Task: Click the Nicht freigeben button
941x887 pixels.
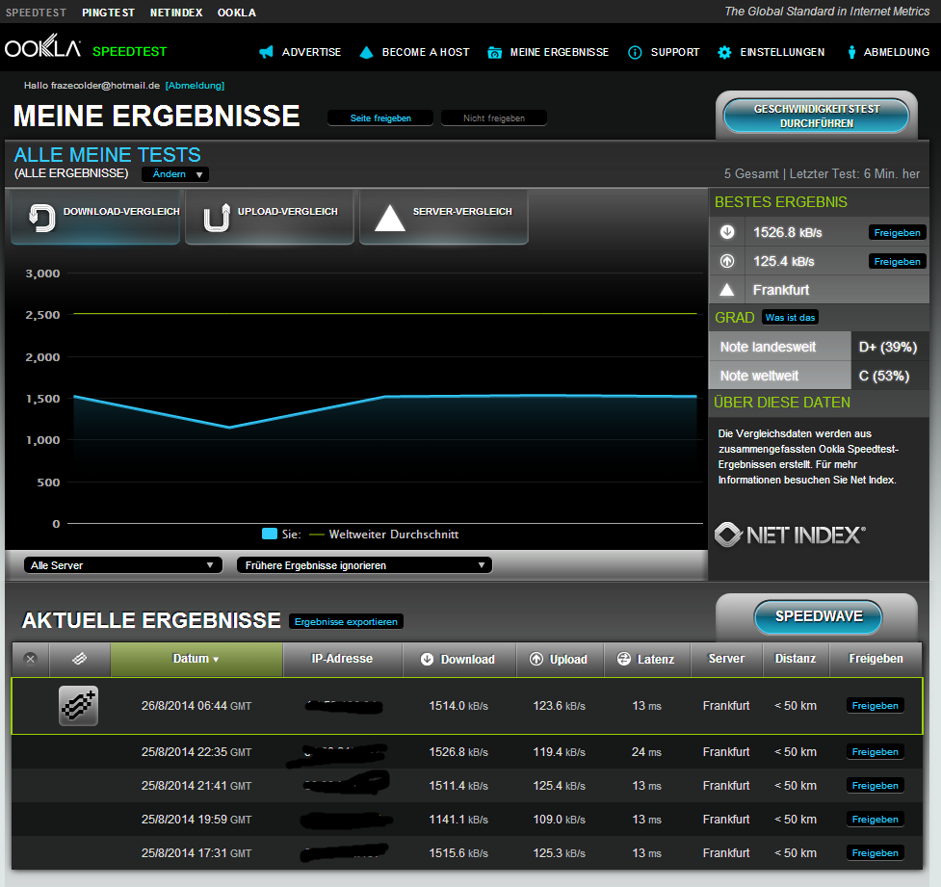Action: (x=494, y=118)
